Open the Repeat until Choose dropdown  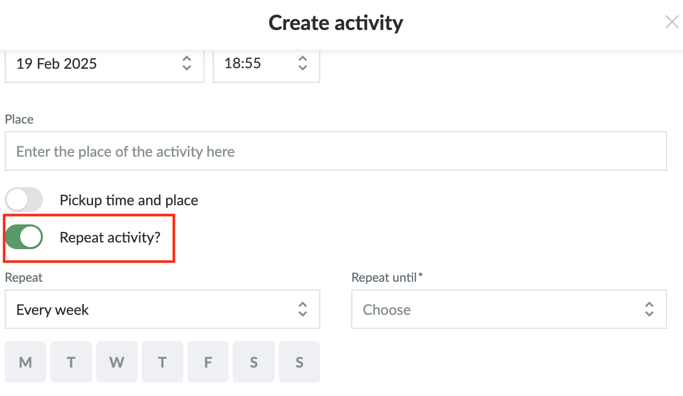[x=509, y=309]
